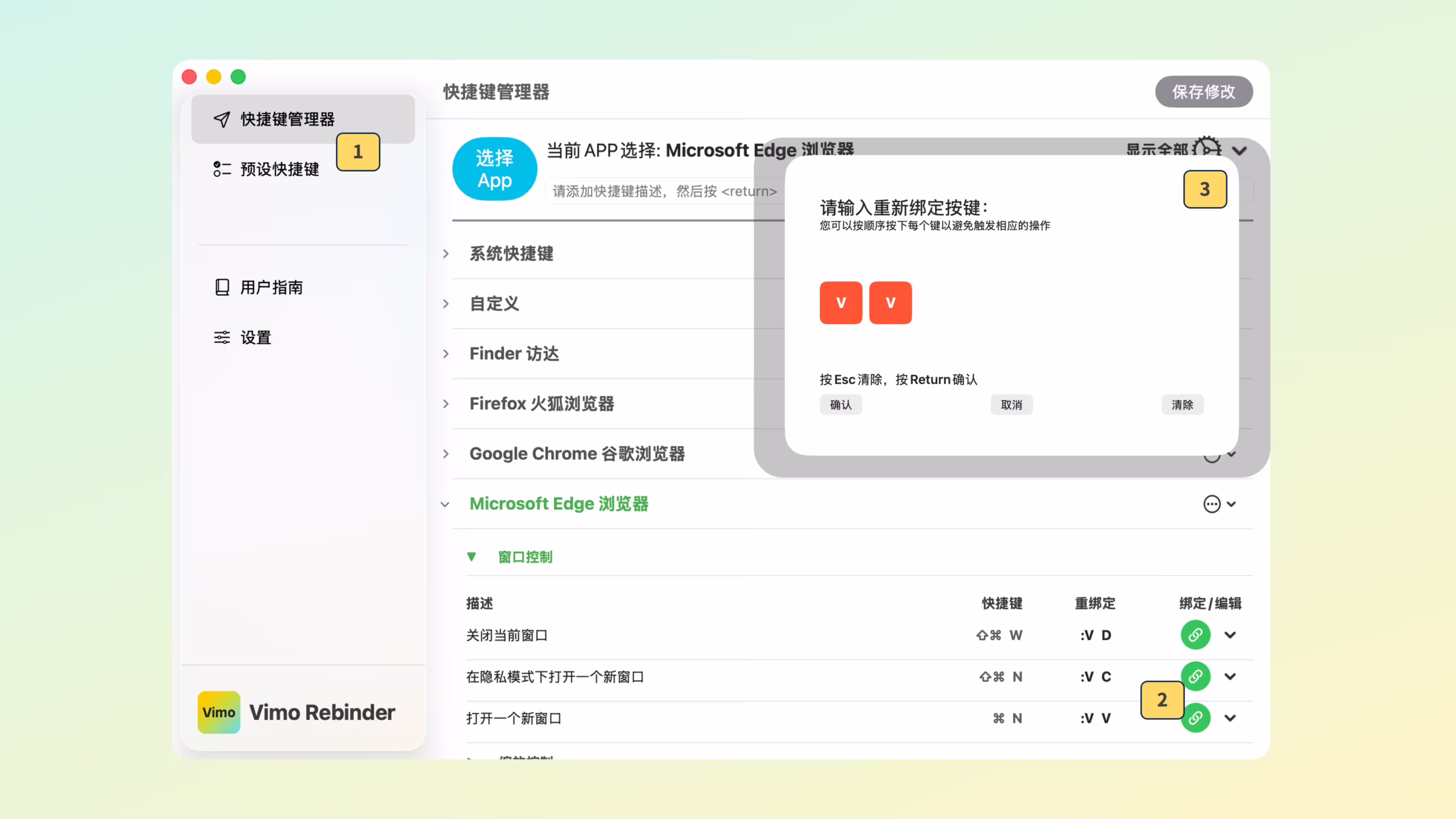Click the Vimo Rebinder logo

point(219,712)
